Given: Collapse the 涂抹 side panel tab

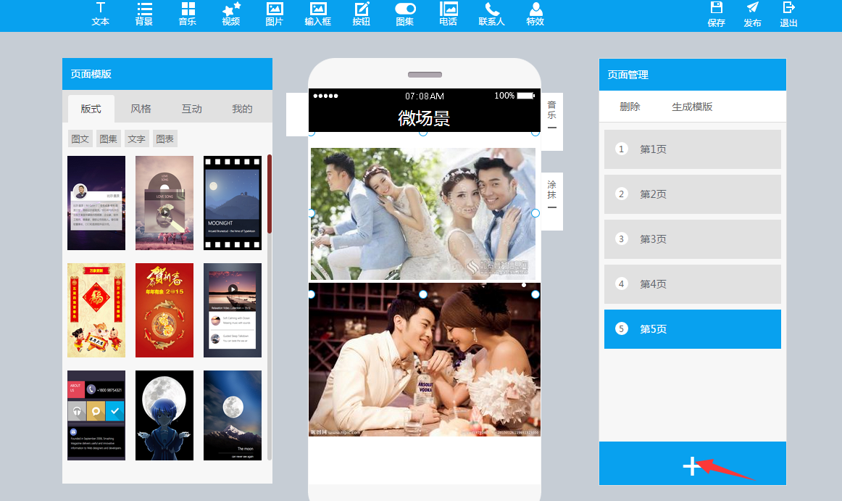Looking at the screenshot, I should point(552,207).
